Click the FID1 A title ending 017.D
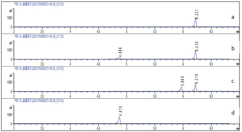The width and height of the screenshot is (242, 132). [x=39, y=37]
